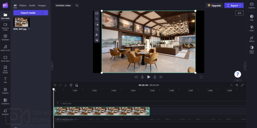The height and width of the screenshot is (128, 257).
Task: Open the Effects panel
Action: click(x=252, y=39)
